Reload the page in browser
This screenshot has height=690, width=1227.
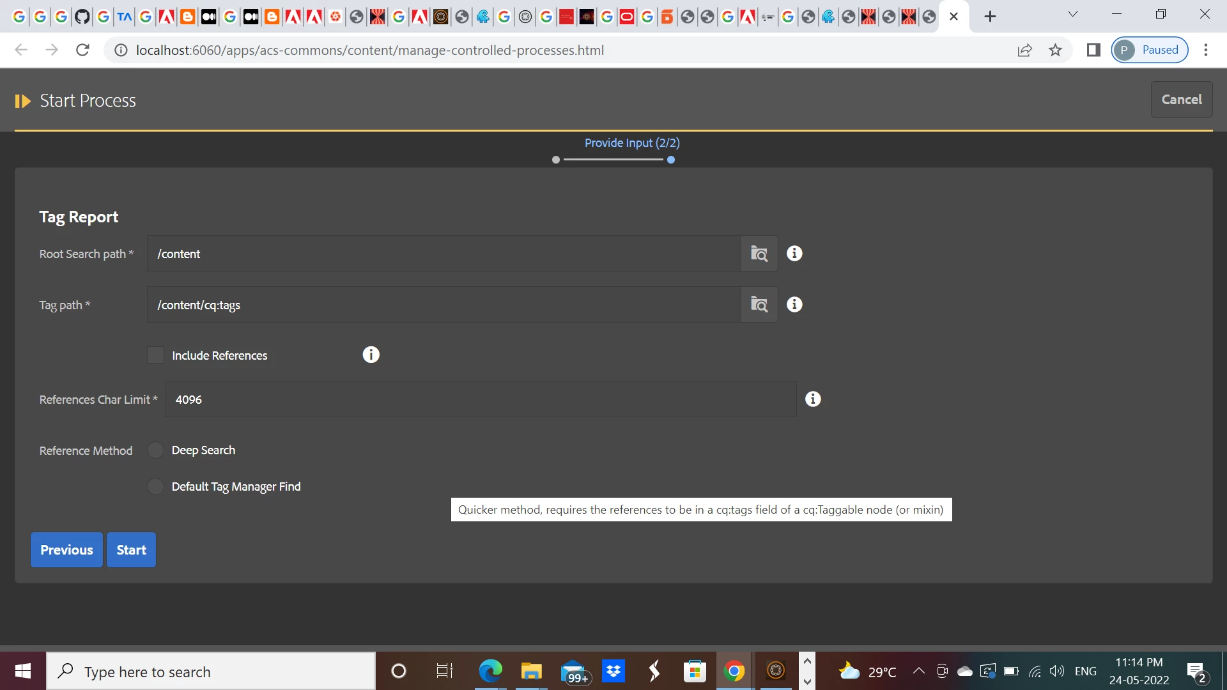(82, 50)
